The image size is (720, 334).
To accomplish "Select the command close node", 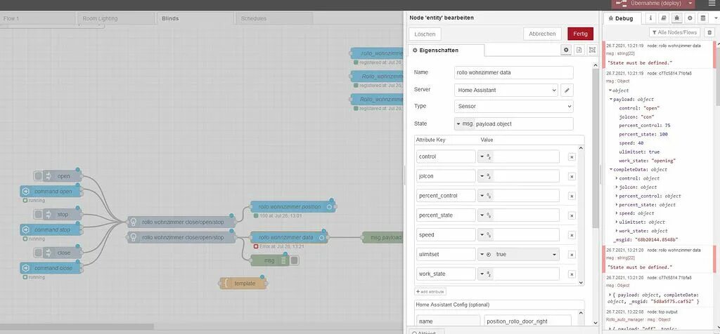I will click(51, 267).
